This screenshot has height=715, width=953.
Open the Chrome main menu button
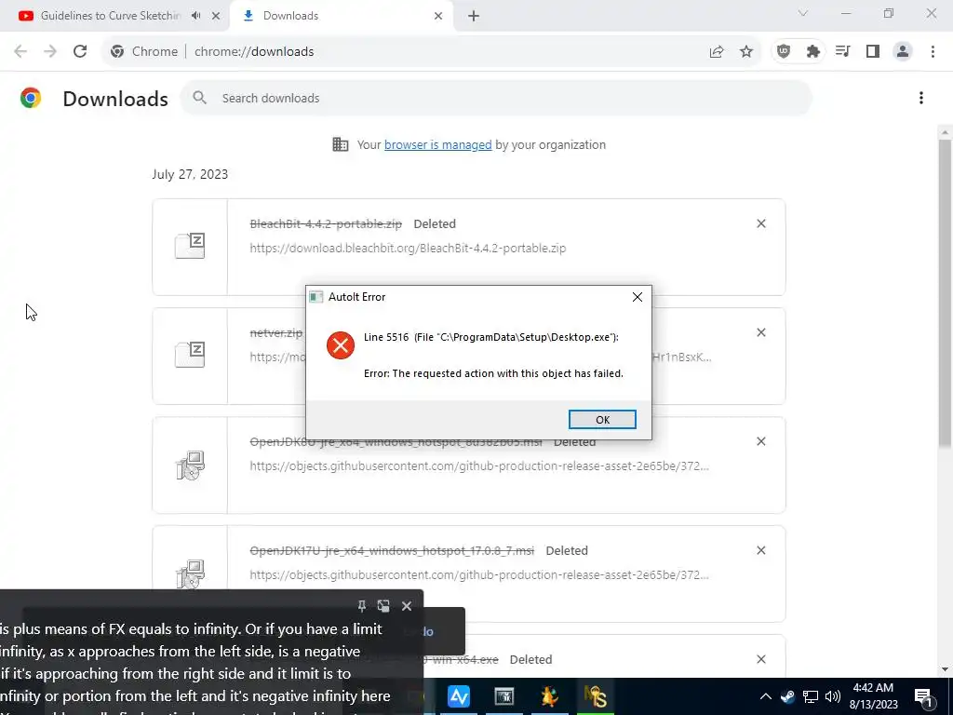[933, 52]
